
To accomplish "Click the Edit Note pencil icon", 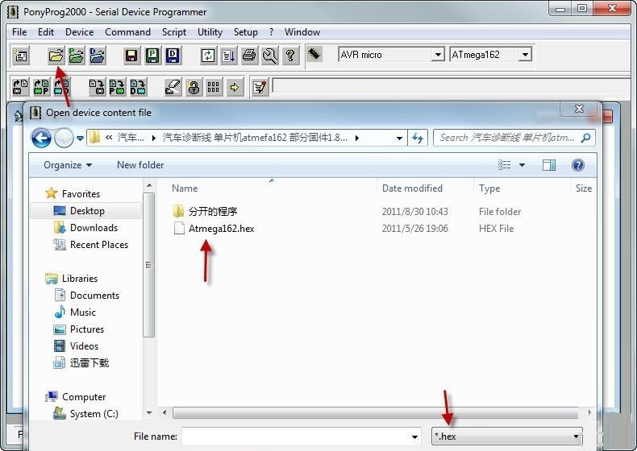I will 260,87.
